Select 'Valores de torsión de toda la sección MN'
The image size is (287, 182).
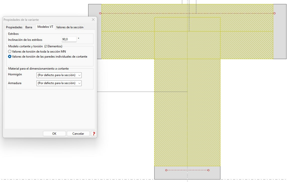tap(10, 51)
